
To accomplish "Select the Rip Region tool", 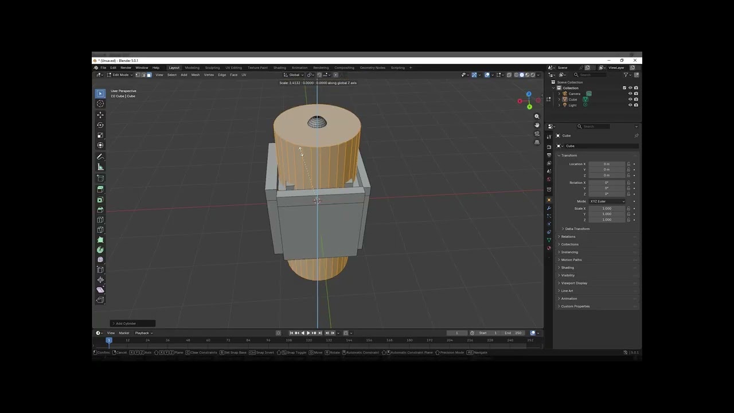I will click(100, 300).
